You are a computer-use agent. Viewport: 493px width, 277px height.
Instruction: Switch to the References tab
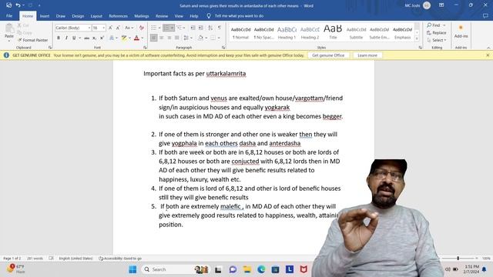click(x=118, y=15)
